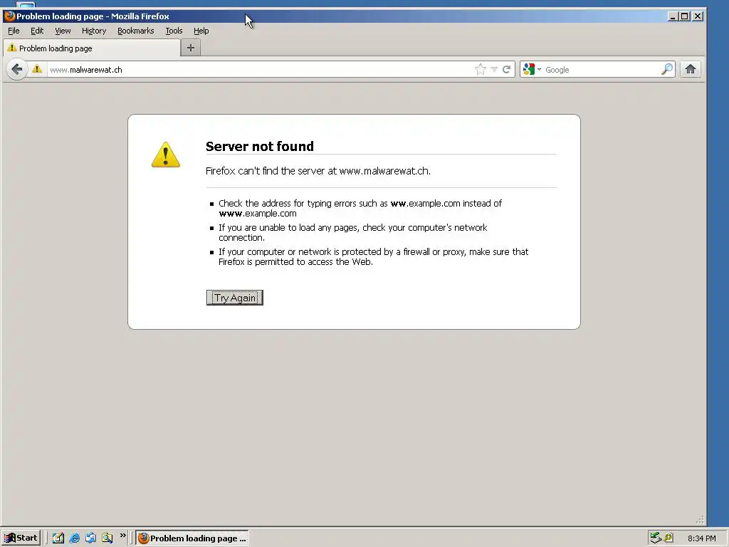Close the Firefox window
The width and height of the screenshot is (729, 547).
pyautogui.click(x=698, y=16)
